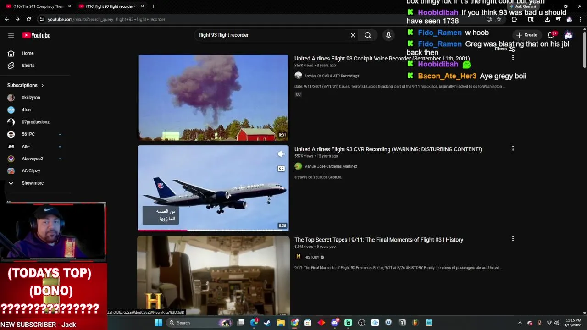Go back in the browser

(6, 19)
